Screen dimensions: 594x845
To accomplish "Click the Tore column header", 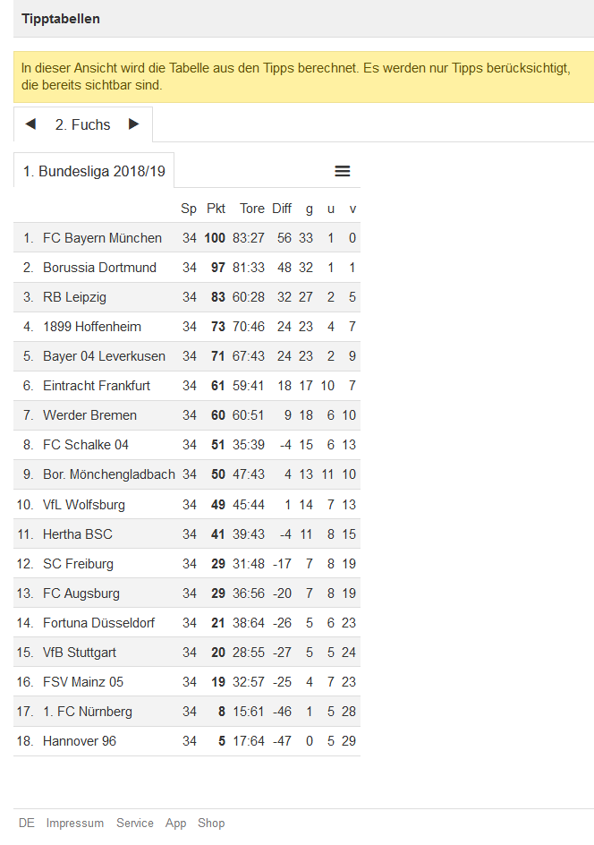I will click(252, 209).
